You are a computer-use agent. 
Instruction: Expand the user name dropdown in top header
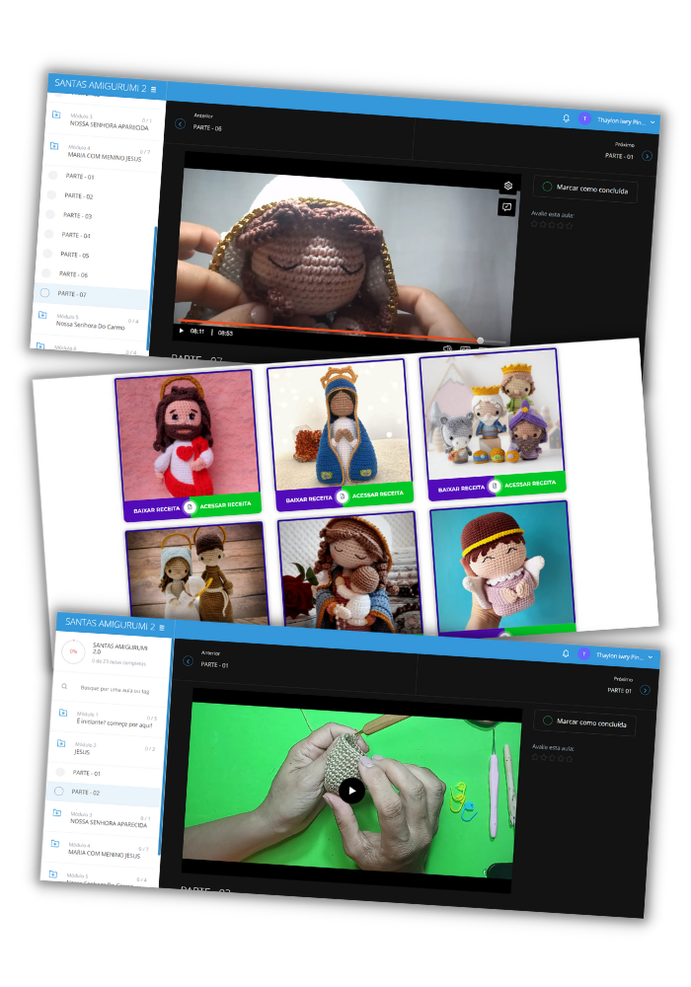point(652,121)
